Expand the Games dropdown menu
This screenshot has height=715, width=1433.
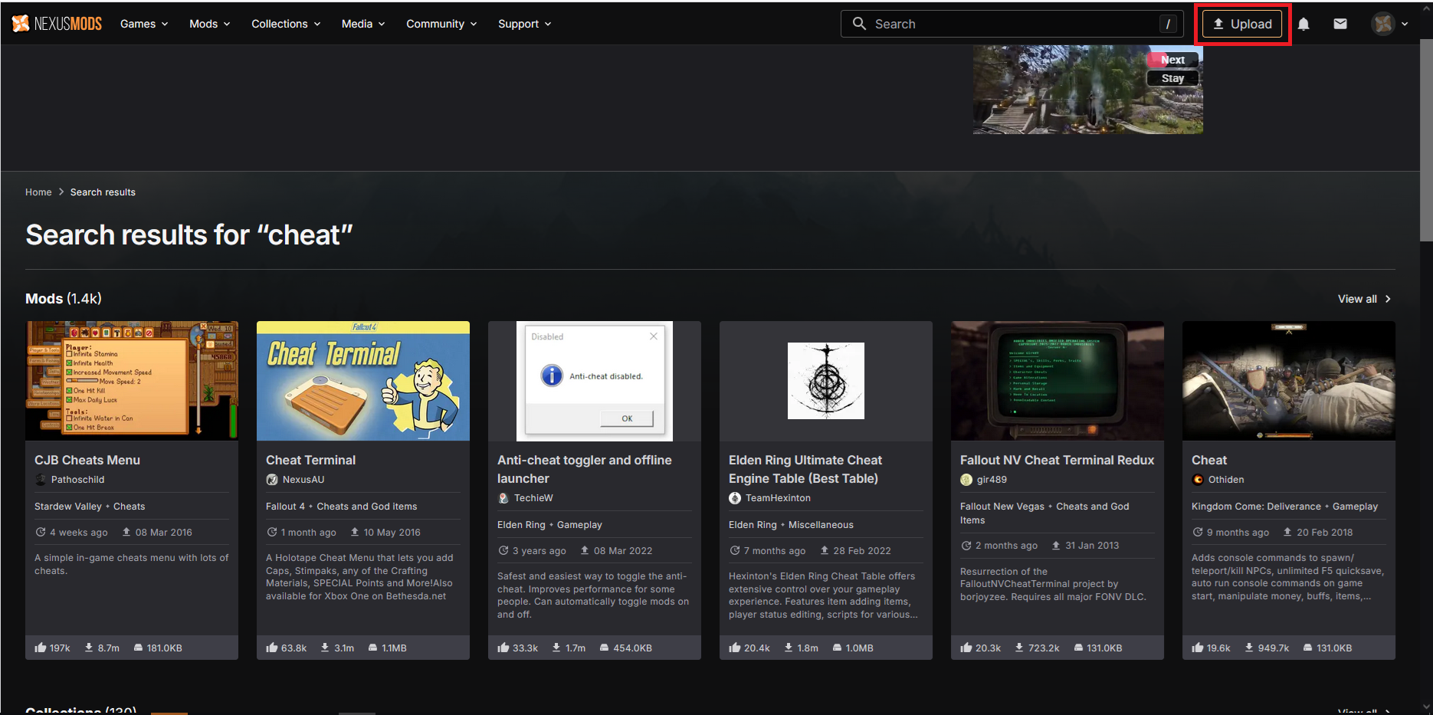144,24
